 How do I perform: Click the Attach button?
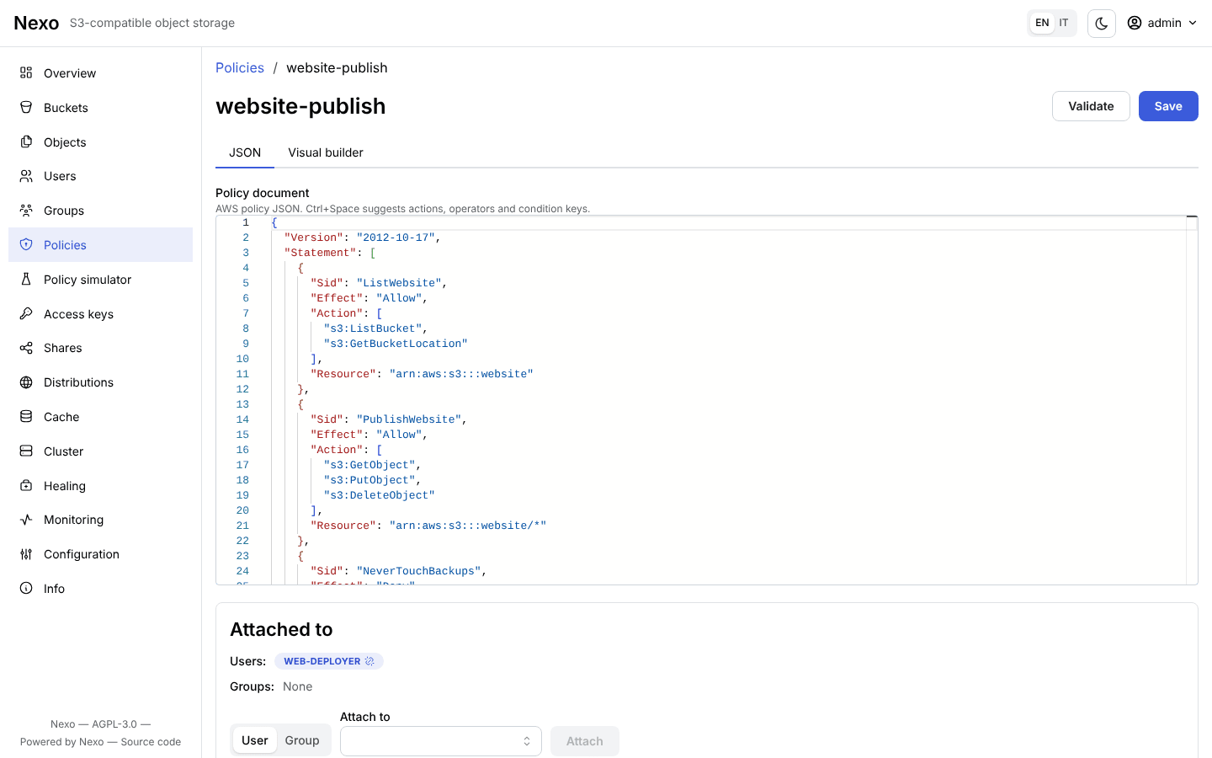click(x=585, y=741)
